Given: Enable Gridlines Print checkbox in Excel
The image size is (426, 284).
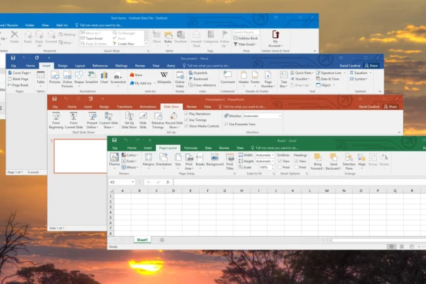Looking at the screenshot, I should pos(280,167).
